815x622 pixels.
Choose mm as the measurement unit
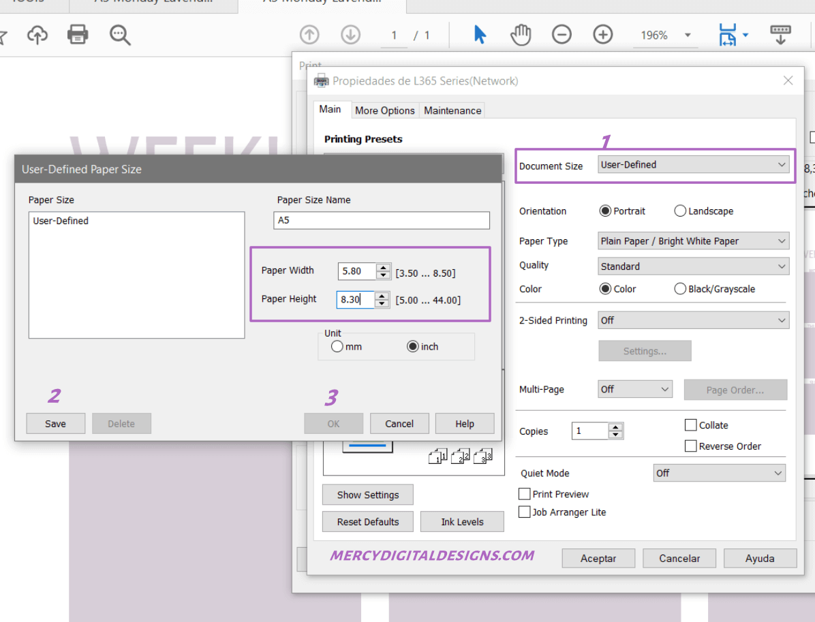point(337,346)
